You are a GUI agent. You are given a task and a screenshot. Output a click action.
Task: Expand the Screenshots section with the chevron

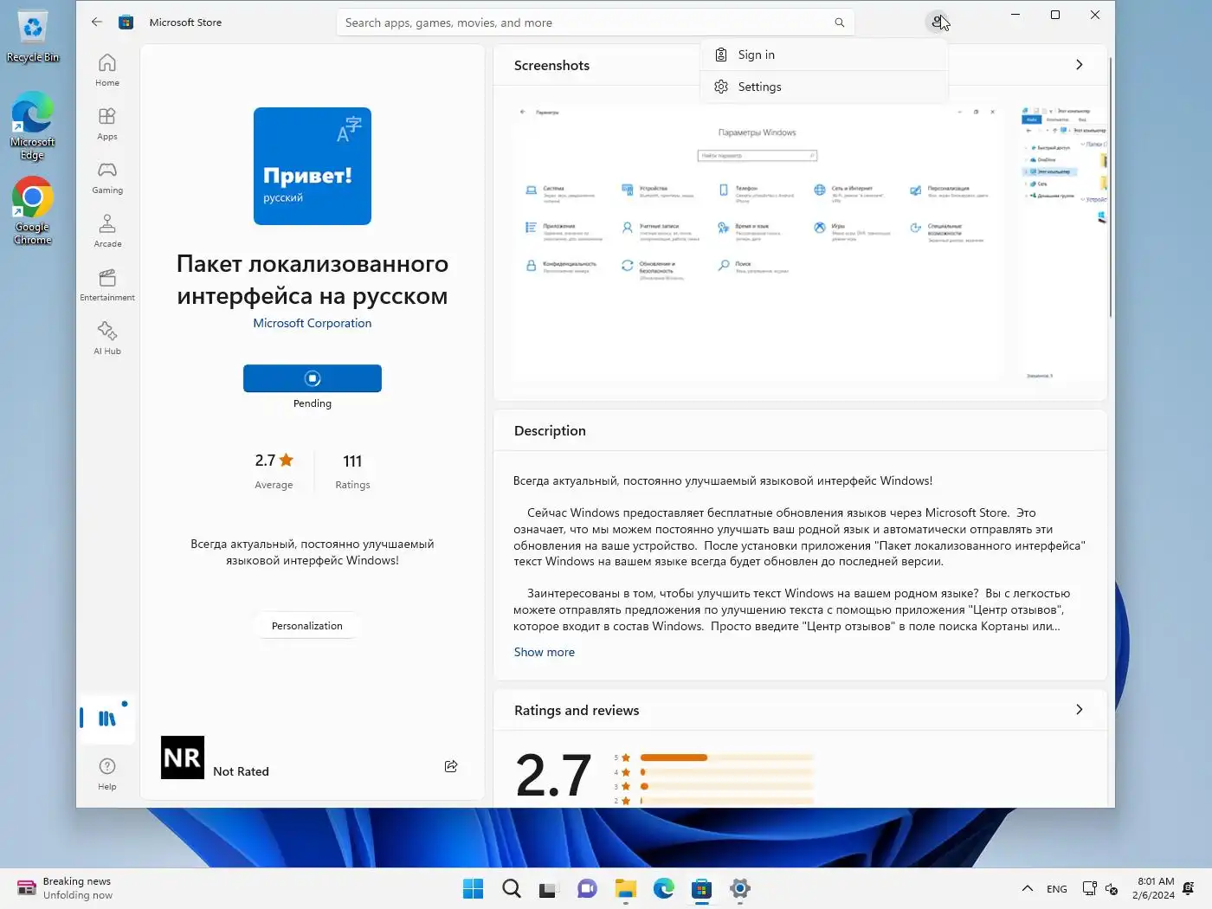pos(1079,65)
